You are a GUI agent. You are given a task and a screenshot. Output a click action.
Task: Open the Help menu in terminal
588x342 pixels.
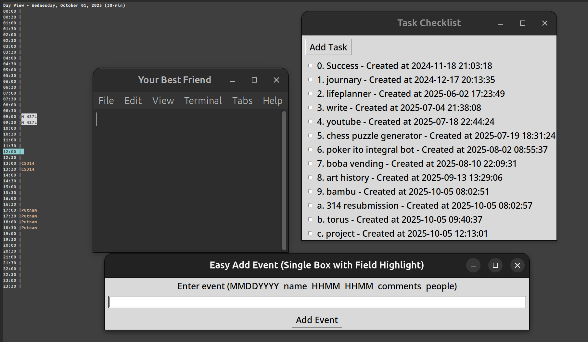pyautogui.click(x=273, y=101)
